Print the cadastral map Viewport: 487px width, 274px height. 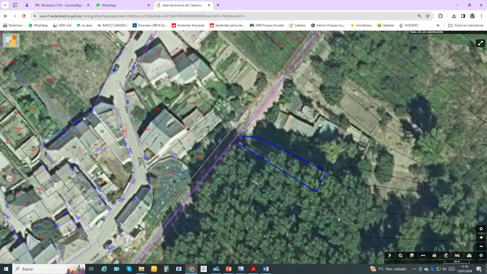pyautogui.click(x=434, y=255)
